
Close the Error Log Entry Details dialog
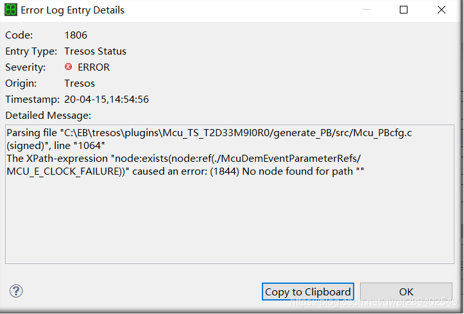pyautogui.click(x=441, y=10)
